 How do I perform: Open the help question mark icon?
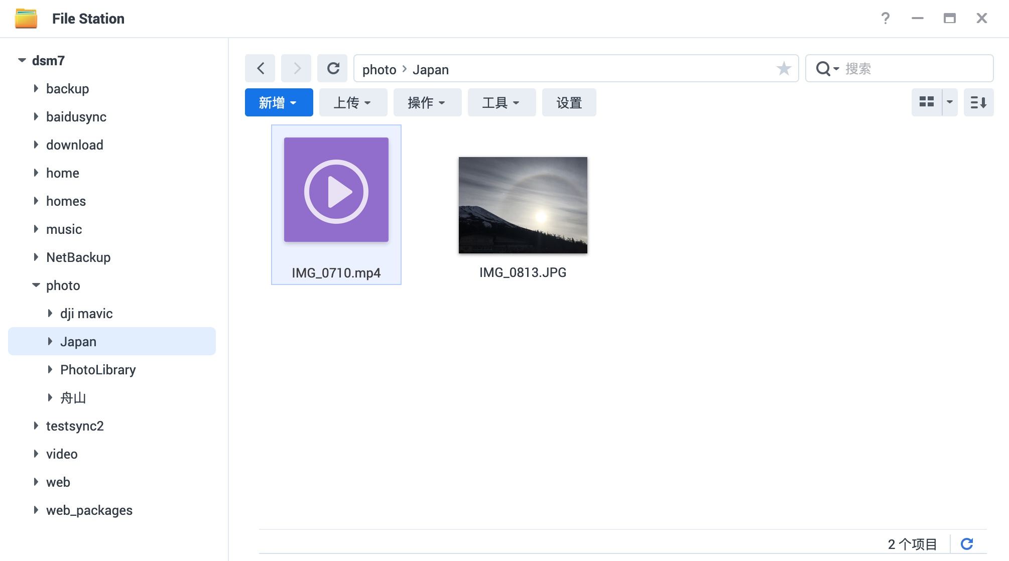click(886, 19)
